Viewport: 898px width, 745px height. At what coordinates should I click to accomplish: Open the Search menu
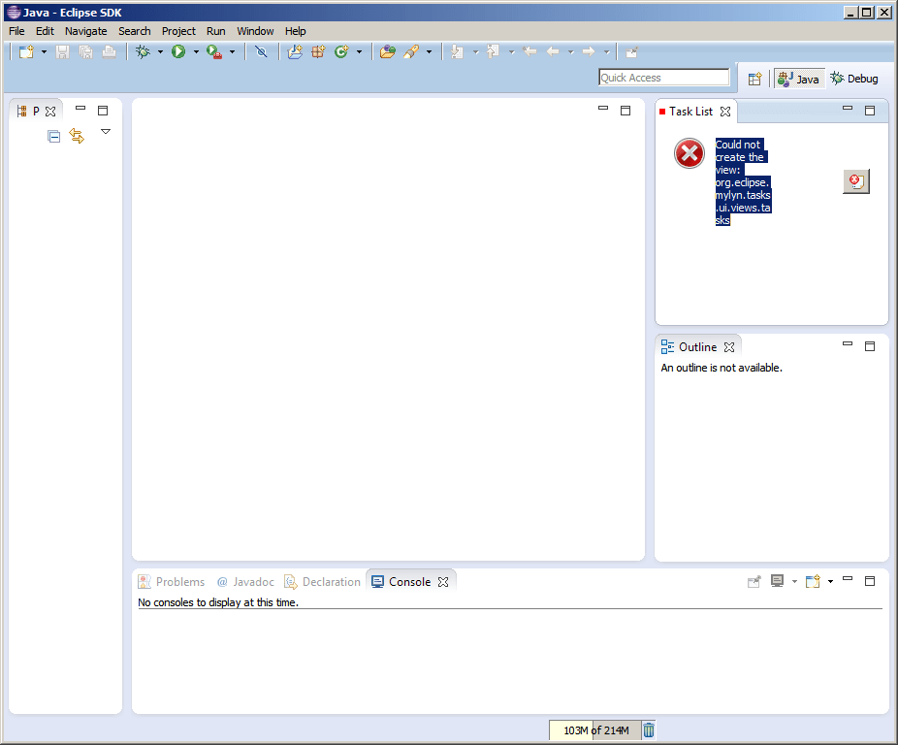click(x=135, y=31)
